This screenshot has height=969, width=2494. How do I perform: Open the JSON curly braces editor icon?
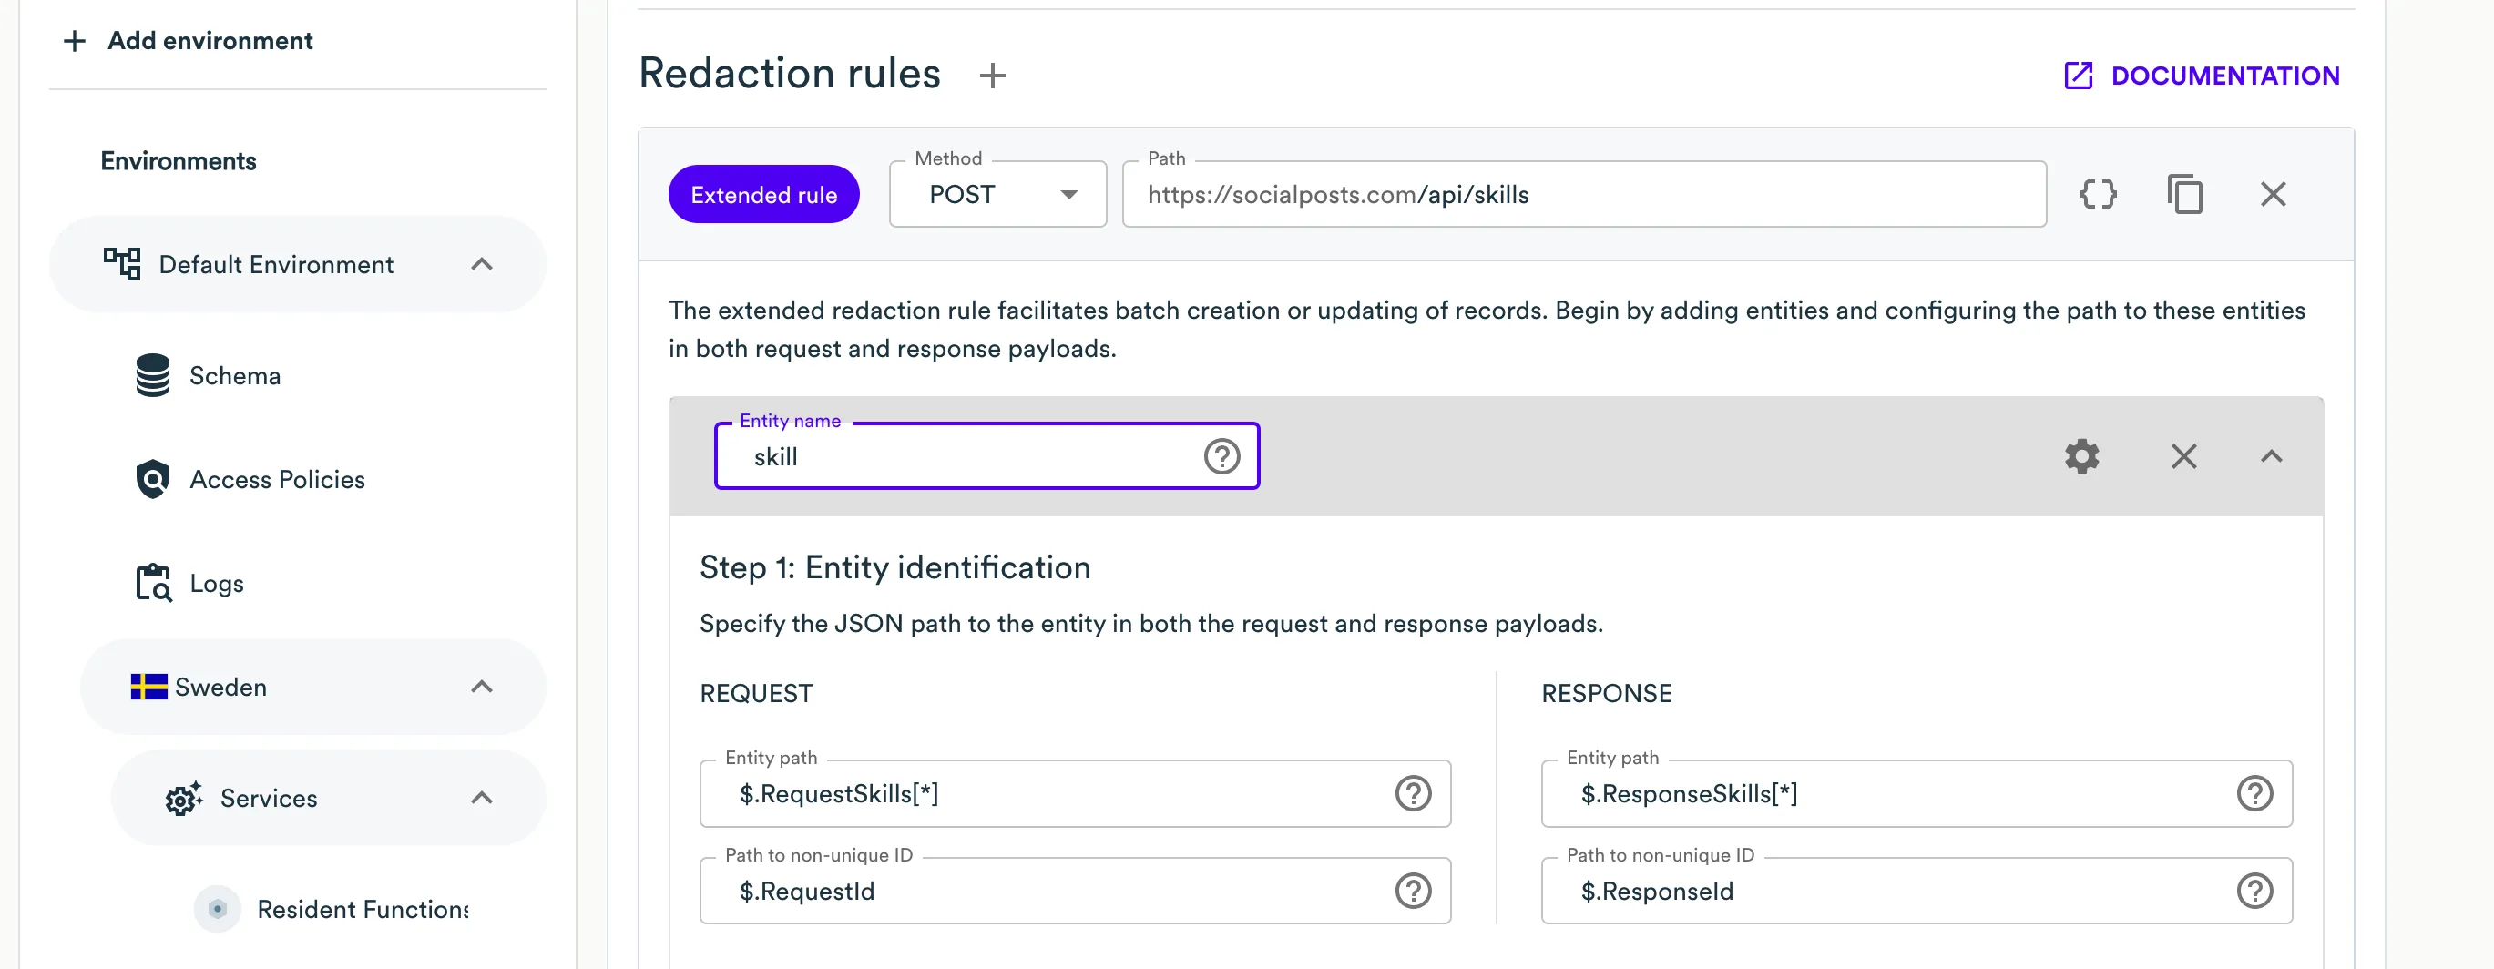(x=2098, y=195)
